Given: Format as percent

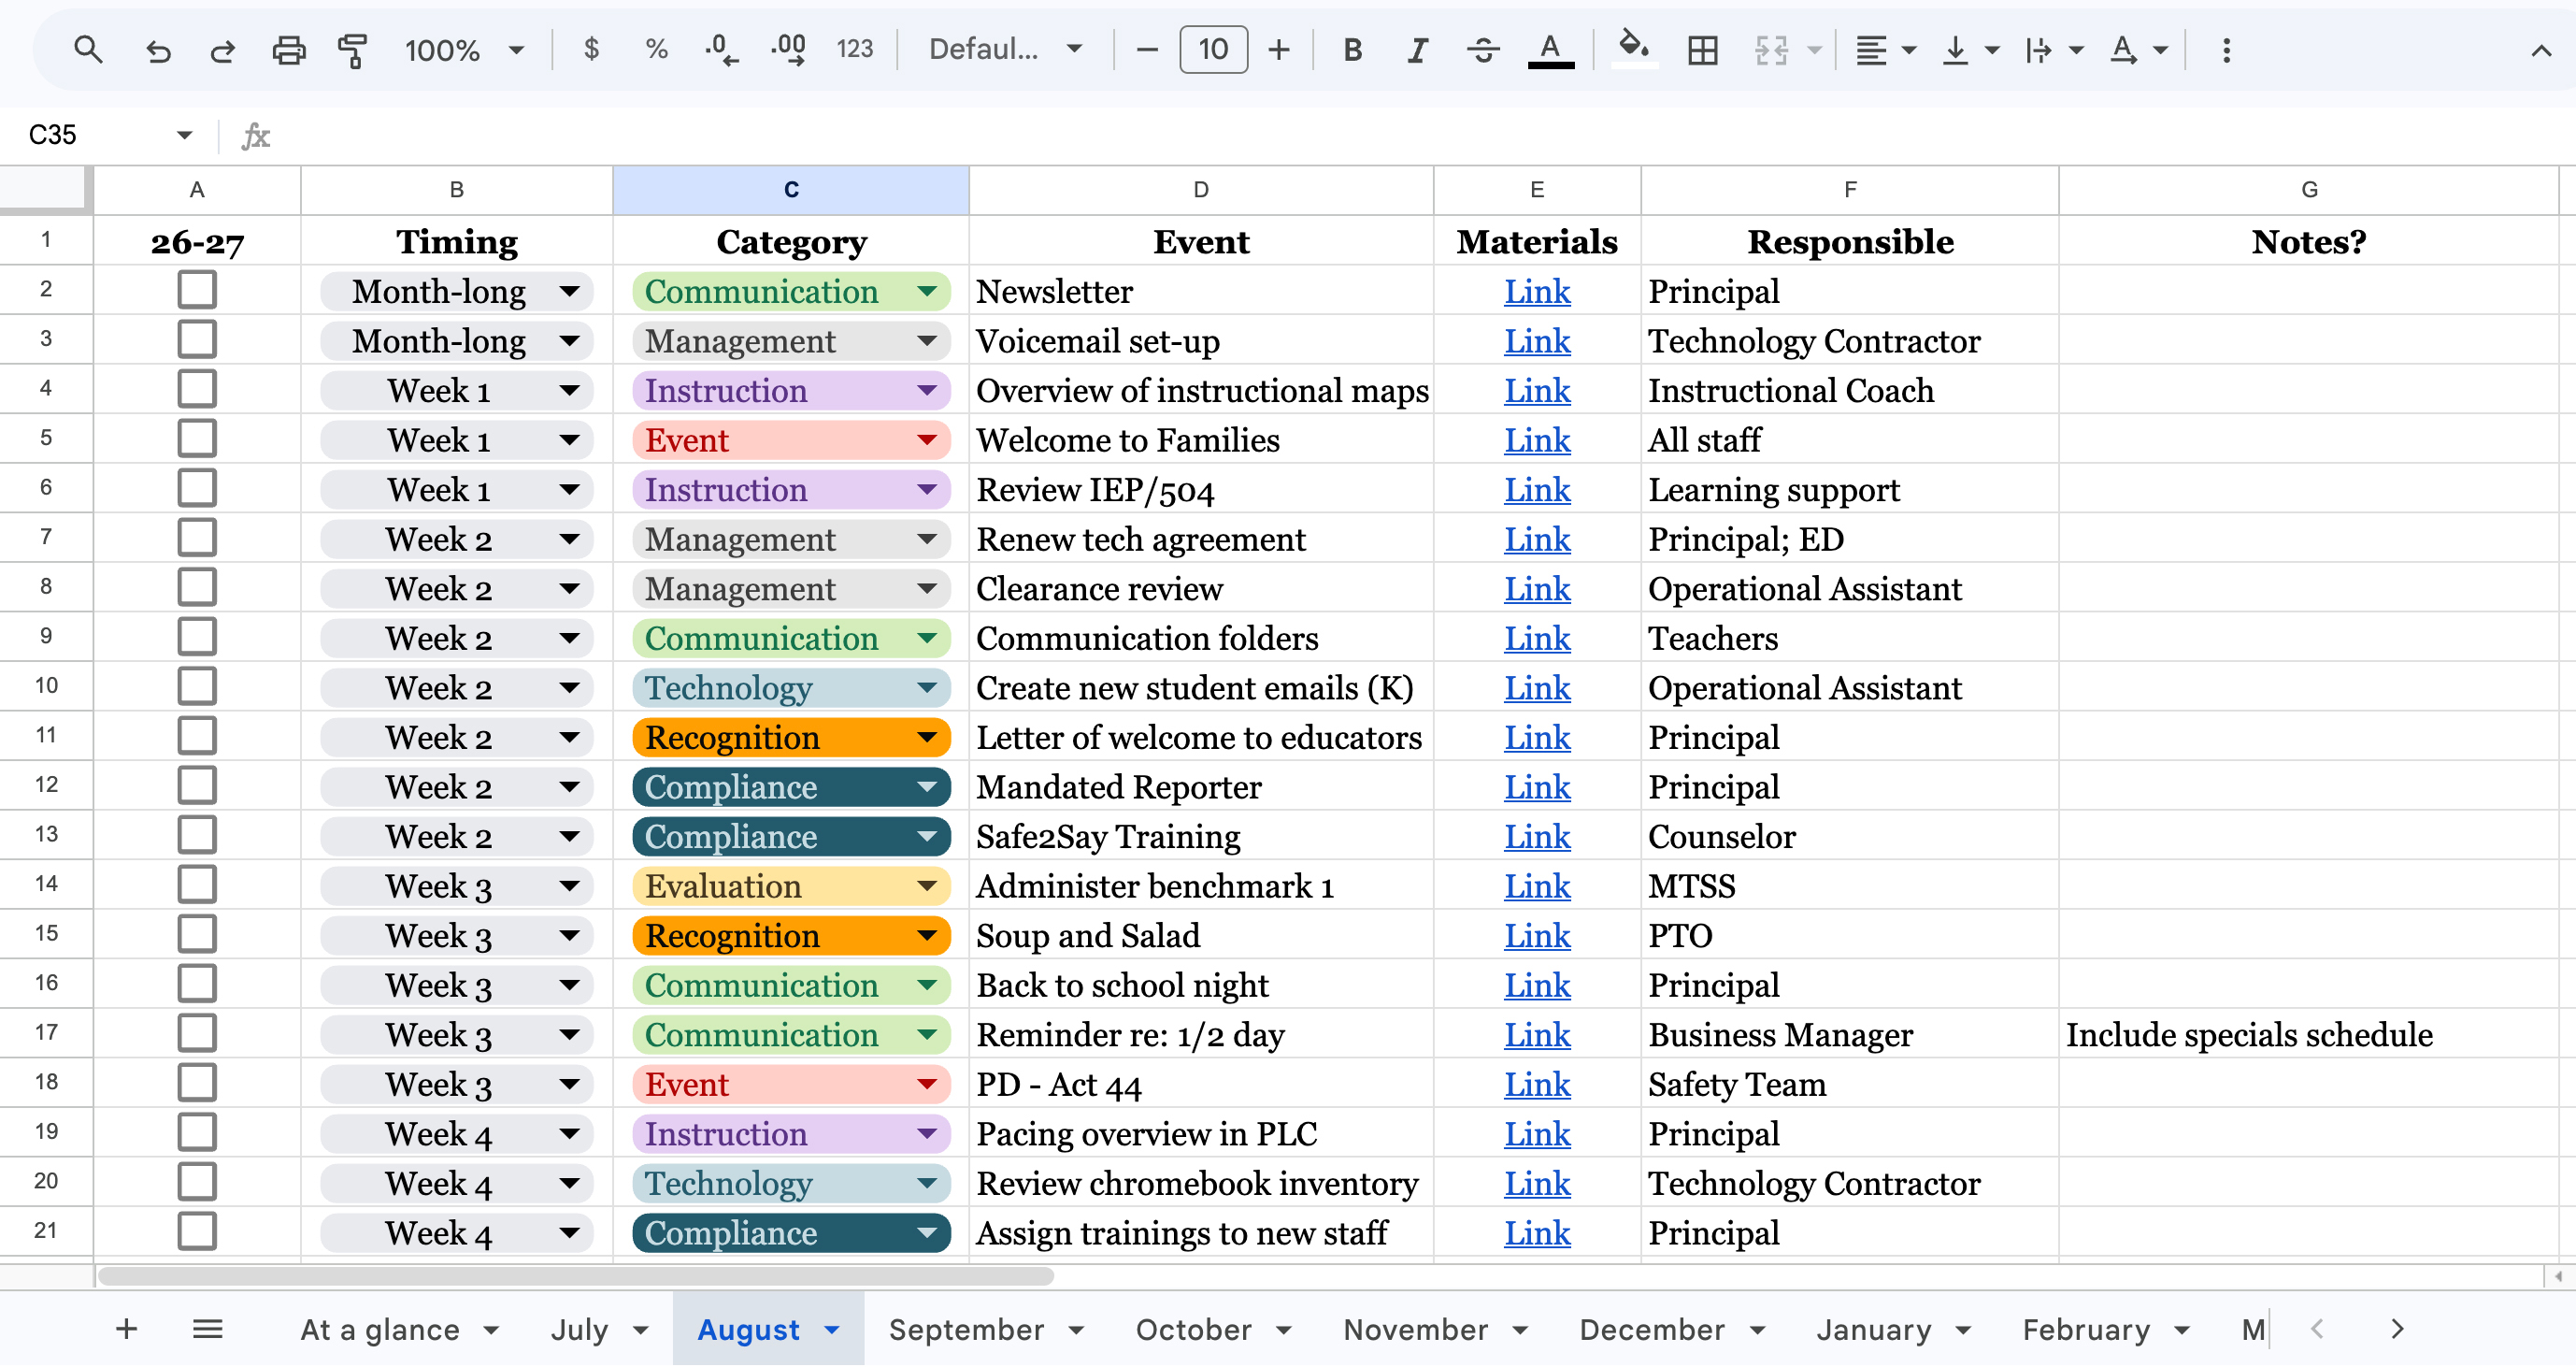Looking at the screenshot, I should pos(656,49).
